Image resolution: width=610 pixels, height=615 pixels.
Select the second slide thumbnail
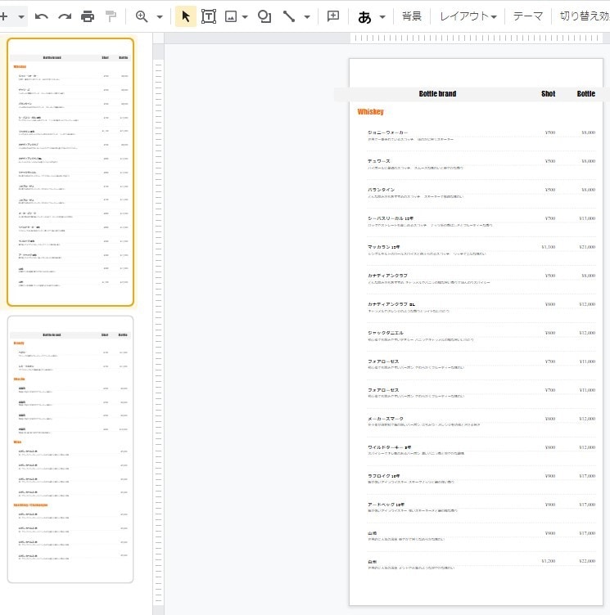(x=70, y=450)
